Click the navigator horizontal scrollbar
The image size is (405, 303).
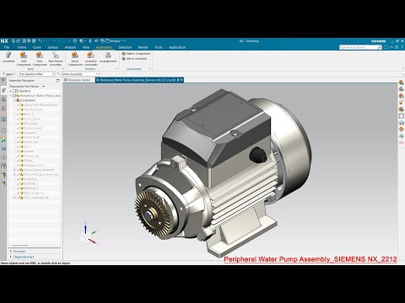pos(19,245)
